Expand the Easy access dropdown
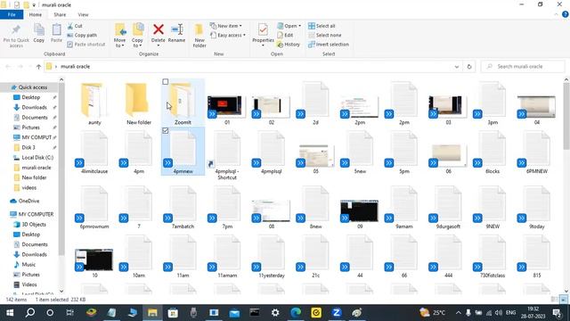This screenshot has width=570, height=321. click(228, 35)
